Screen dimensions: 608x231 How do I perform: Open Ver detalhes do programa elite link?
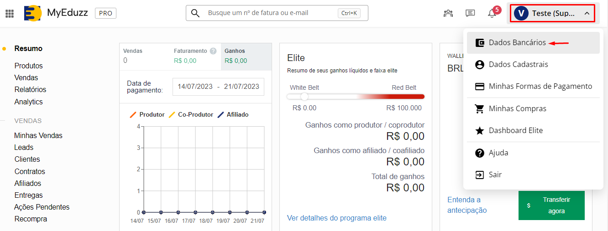point(337,218)
